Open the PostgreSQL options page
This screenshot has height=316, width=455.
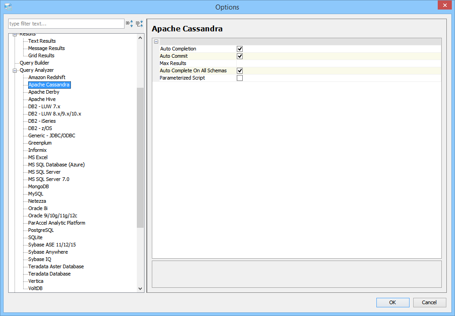pos(41,230)
